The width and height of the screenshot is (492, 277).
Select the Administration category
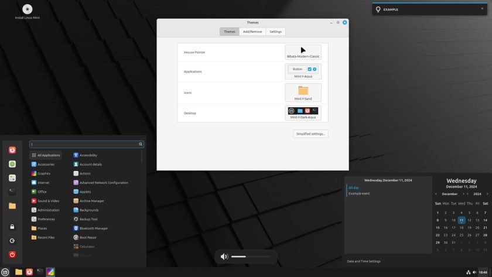pyautogui.click(x=46, y=210)
